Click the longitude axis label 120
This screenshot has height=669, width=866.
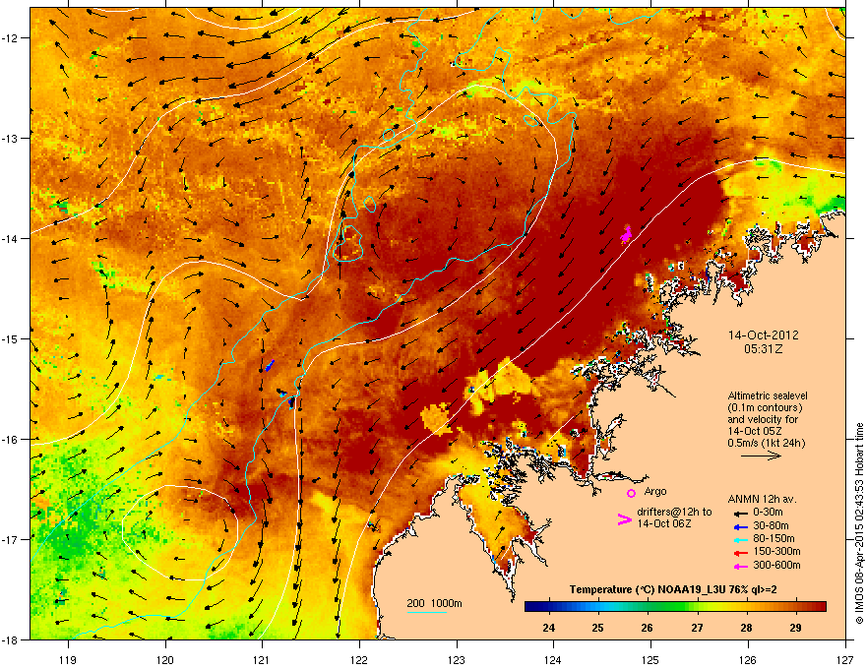pyautogui.click(x=165, y=659)
